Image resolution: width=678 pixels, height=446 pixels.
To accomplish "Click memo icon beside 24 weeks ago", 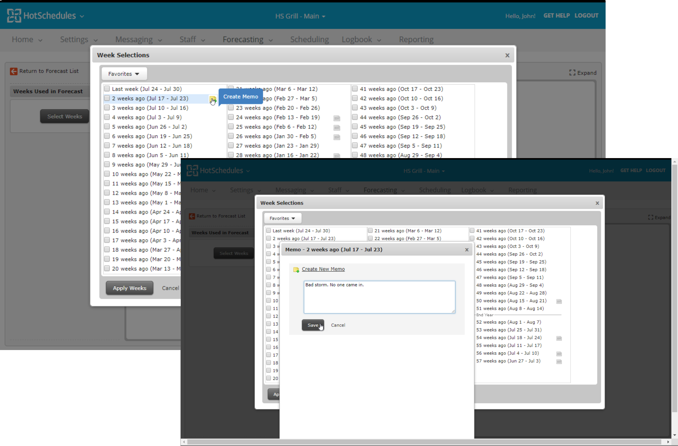I will pos(337,118).
